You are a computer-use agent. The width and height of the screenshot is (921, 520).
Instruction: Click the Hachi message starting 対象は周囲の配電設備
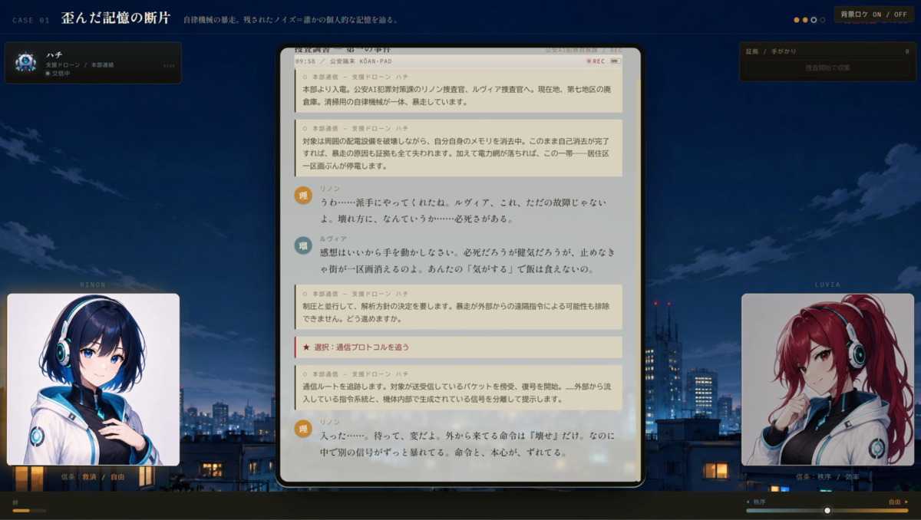click(x=458, y=148)
